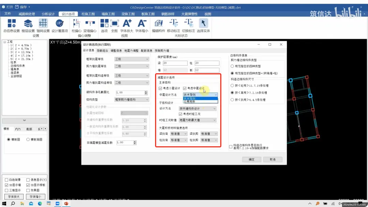Select the 柱偏心 tool

click(76, 26)
